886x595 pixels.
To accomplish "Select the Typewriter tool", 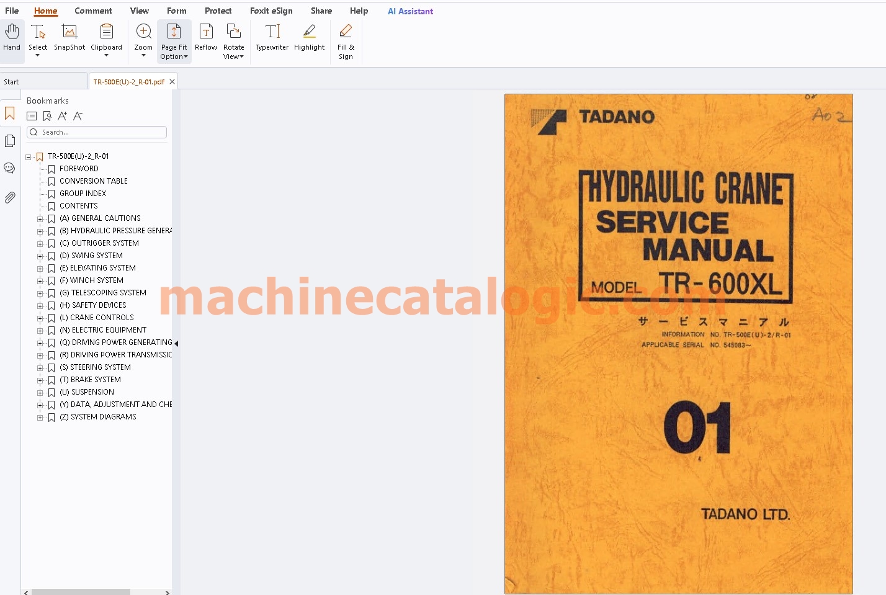I will (272, 38).
